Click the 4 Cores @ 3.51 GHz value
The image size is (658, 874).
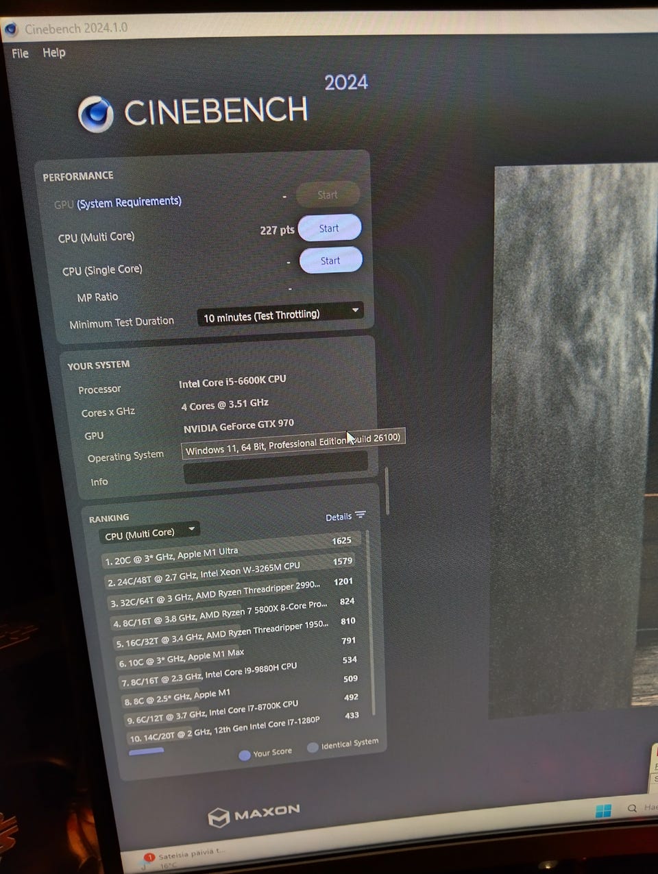pyautogui.click(x=225, y=404)
